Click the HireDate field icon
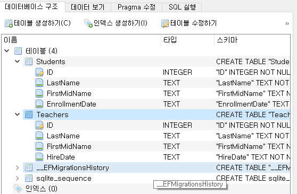297x194 pixels. pyautogui.click(x=39, y=157)
